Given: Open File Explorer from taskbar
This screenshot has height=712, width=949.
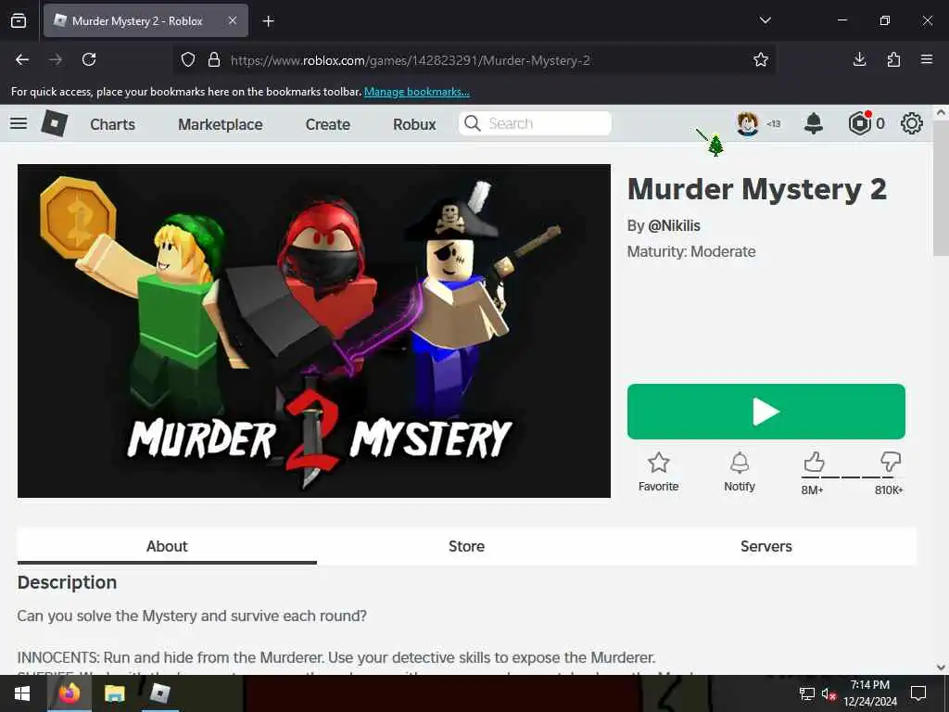Looking at the screenshot, I should [x=114, y=693].
